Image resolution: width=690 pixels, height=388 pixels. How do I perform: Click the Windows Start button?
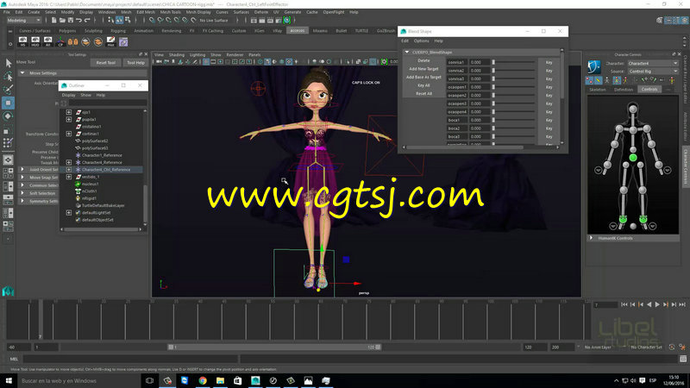pos(9,380)
